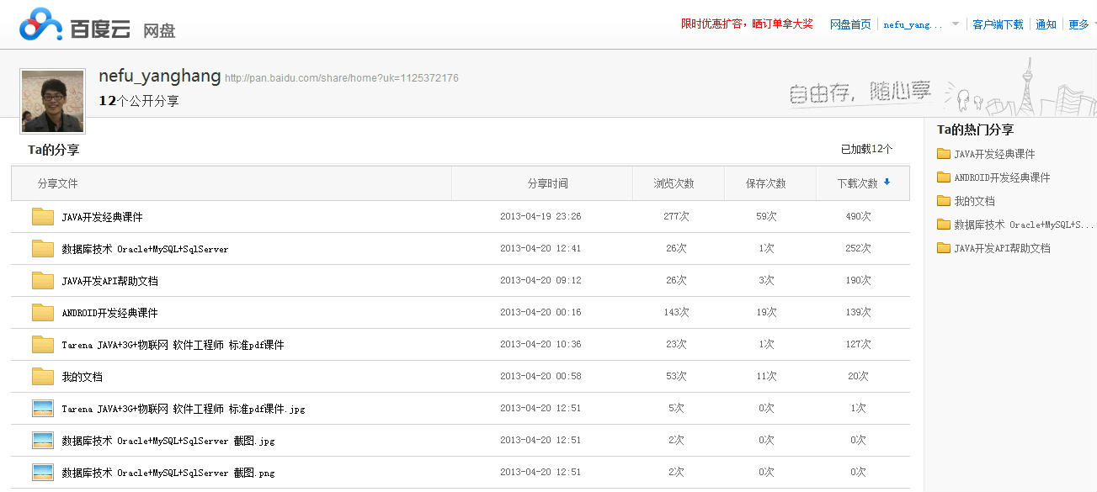Click folder icon beside 我的文档 in list

coord(43,376)
